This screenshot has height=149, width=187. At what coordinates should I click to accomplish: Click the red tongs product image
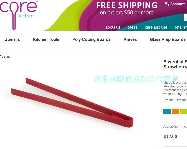pyautogui.click(x=72, y=102)
